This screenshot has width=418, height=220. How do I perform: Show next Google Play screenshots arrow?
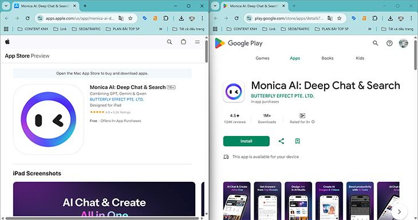[399, 212]
